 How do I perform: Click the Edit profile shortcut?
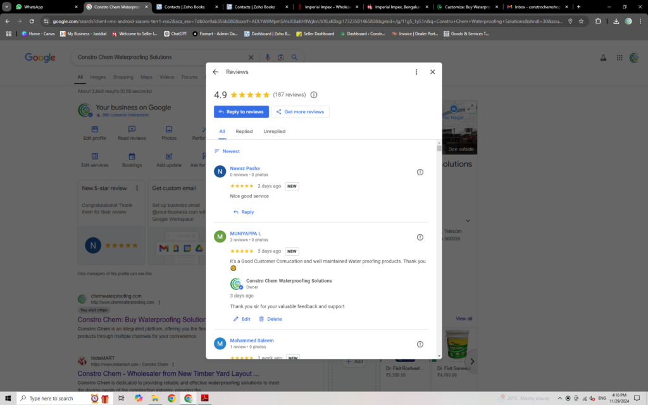[x=95, y=133]
